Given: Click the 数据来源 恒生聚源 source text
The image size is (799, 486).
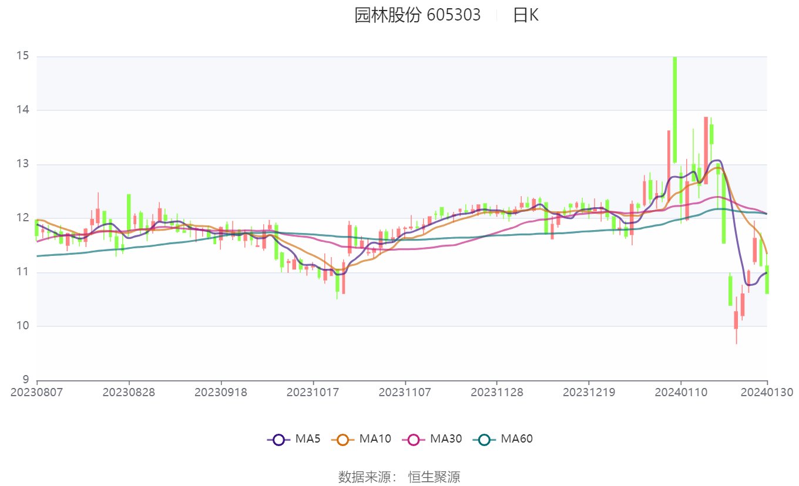Looking at the screenshot, I should pyautogui.click(x=399, y=477).
